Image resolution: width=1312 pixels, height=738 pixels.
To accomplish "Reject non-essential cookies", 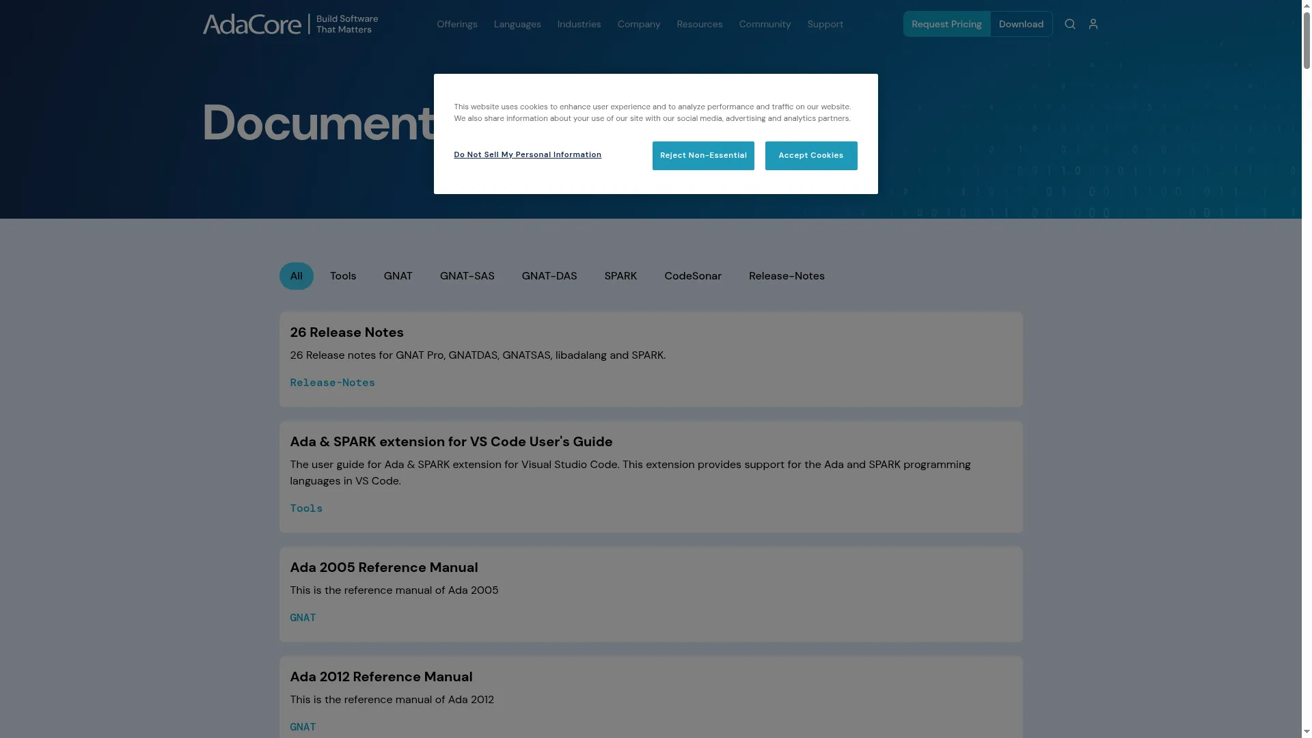I will (703, 156).
